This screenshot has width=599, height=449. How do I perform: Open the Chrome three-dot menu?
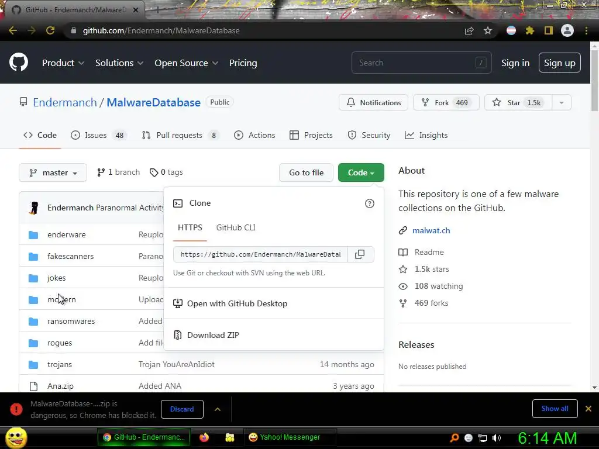(586, 30)
